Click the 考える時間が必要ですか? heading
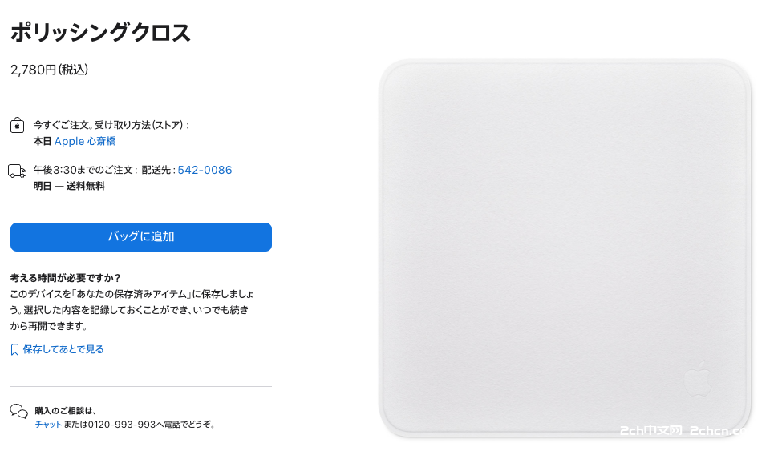 pos(65,278)
